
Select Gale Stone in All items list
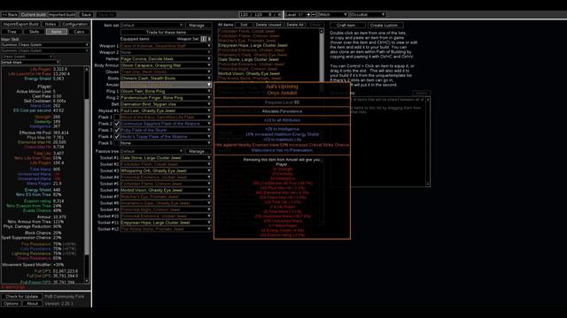[x=248, y=59]
